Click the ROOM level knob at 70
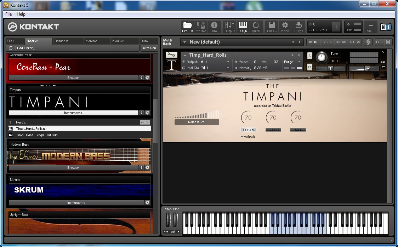 coord(248,117)
